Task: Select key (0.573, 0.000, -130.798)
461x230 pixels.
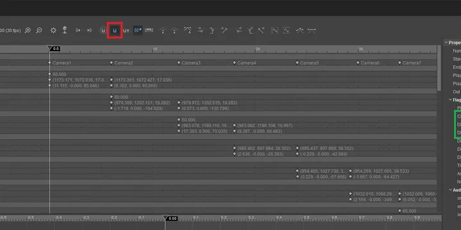Action: point(179,108)
